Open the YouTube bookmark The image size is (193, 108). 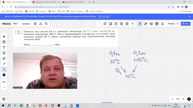coord(30,11)
